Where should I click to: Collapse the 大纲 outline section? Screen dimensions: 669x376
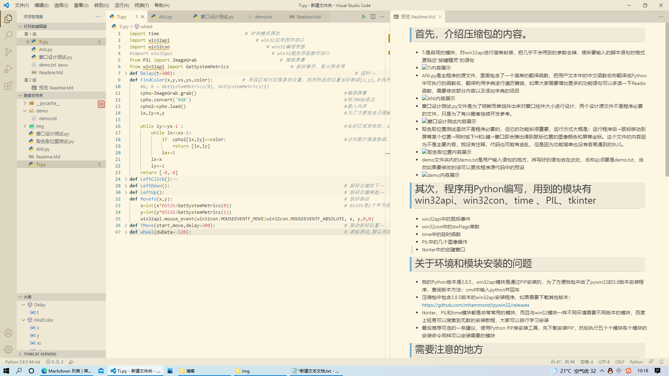[20, 297]
